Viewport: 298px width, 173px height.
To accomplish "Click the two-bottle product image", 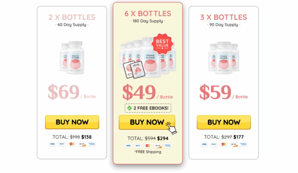I will click(72, 58).
